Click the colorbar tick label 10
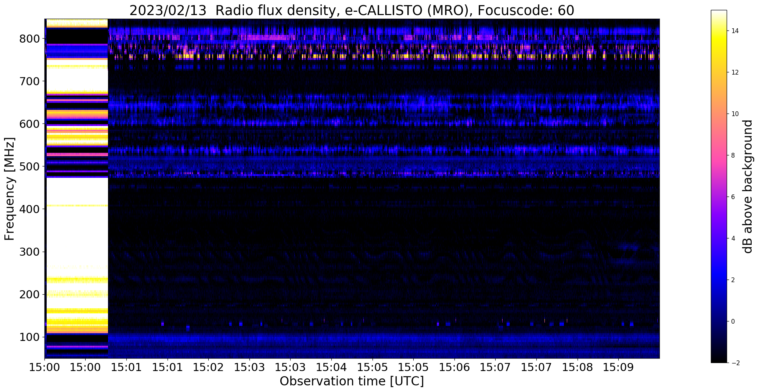The image size is (759, 392). coord(735,114)
